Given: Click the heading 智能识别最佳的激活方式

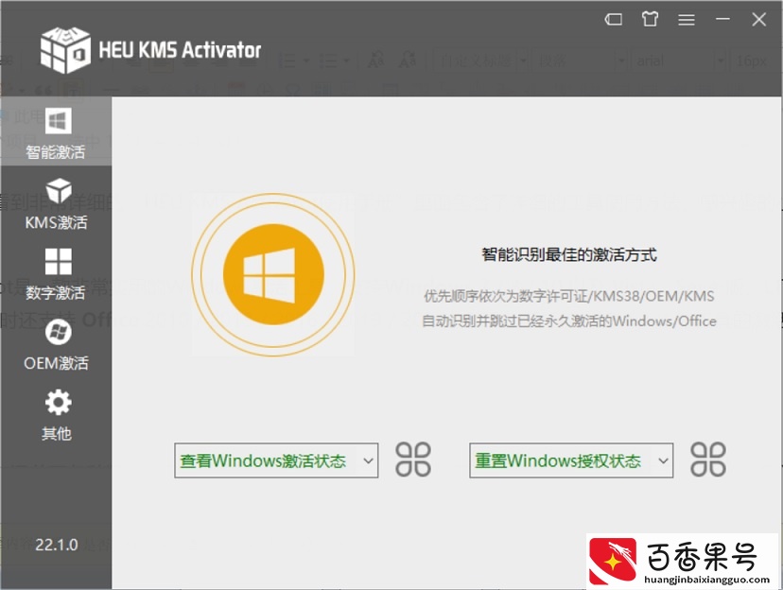Looking at the screenshot, I should click(x=568, y=254).
